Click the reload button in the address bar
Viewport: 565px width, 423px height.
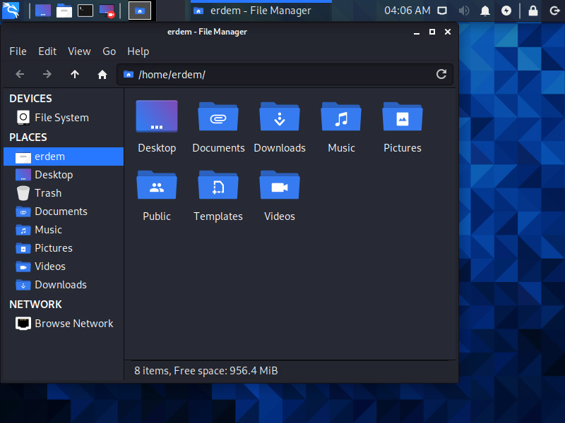[x=441, y=74]
